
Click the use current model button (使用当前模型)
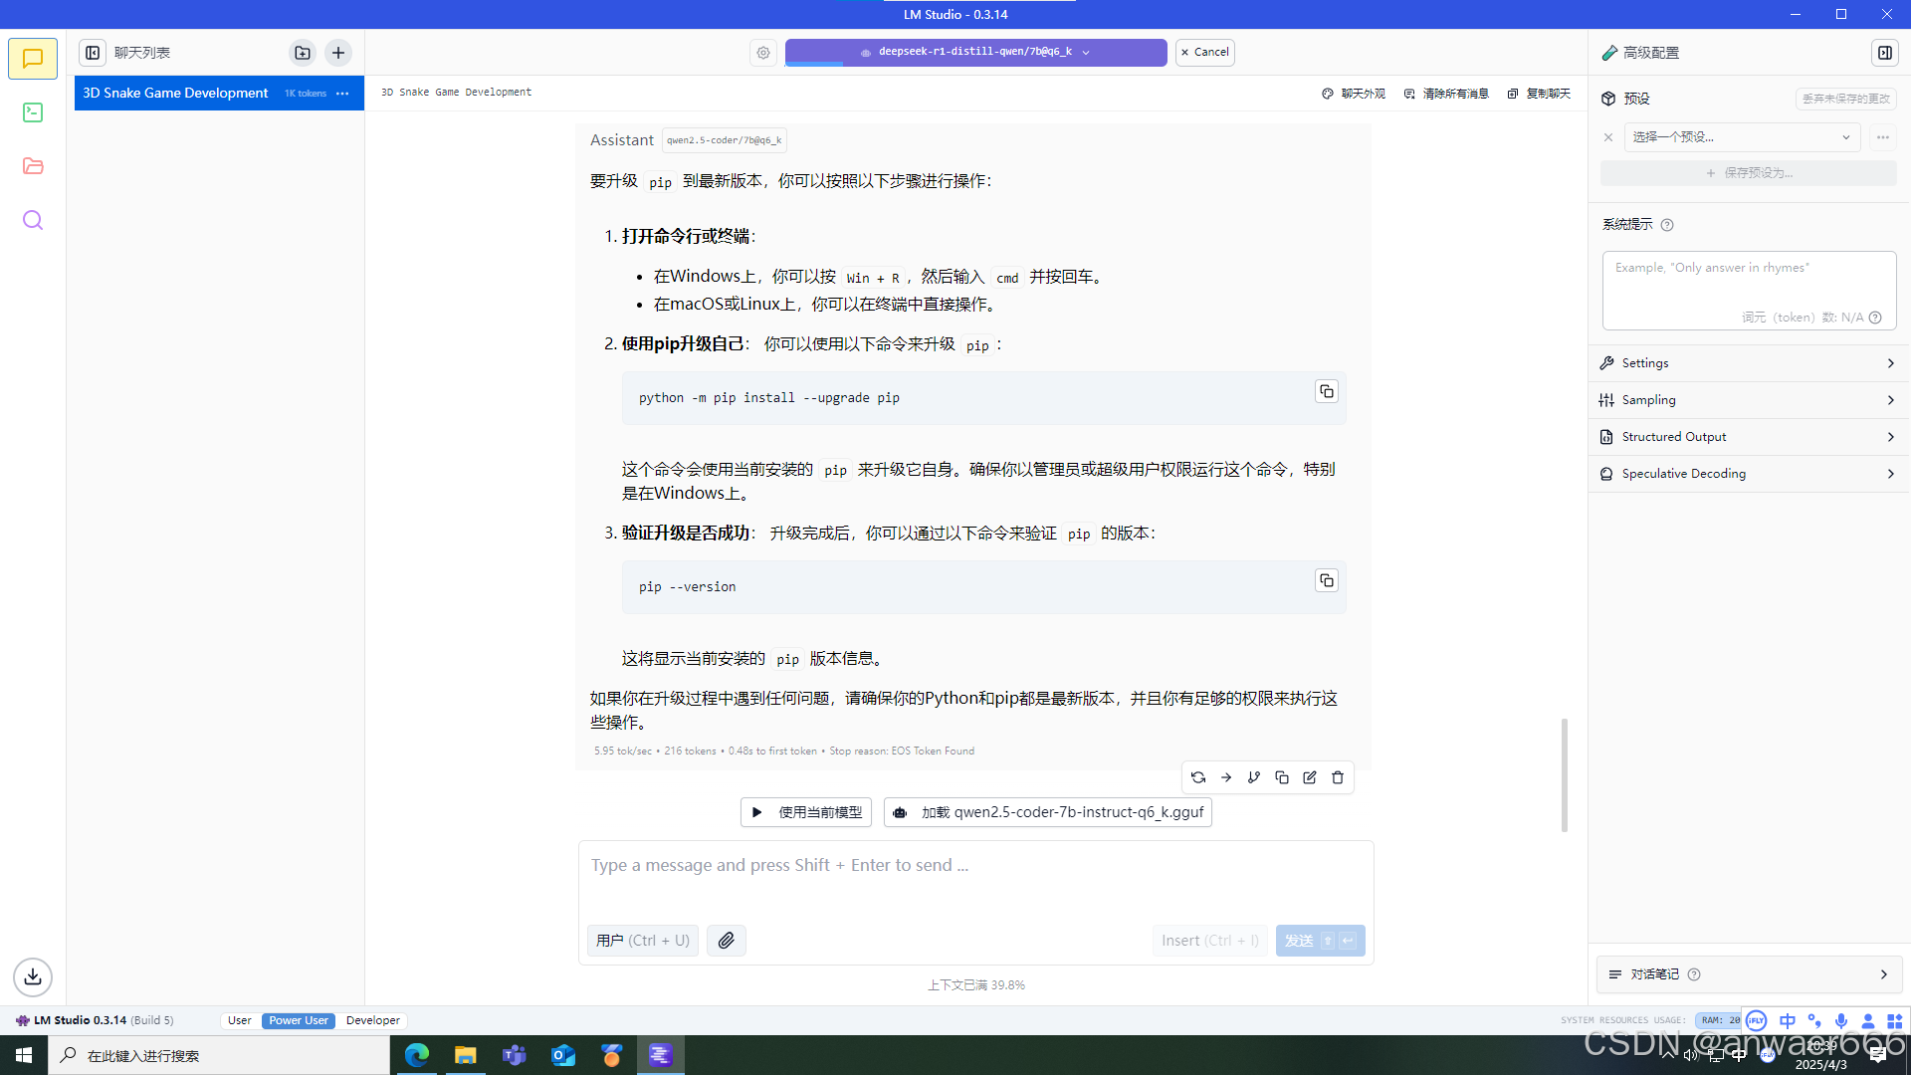[x=806, y=812]
